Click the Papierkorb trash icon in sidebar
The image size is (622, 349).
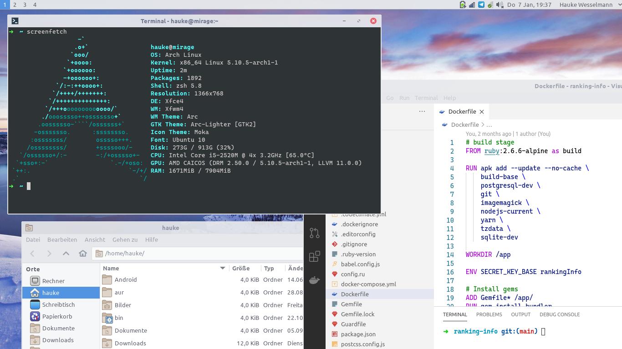pos(35,316)
